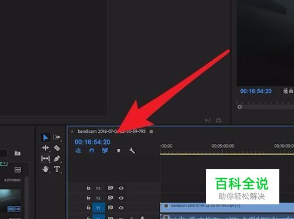Toggle Linked Selection in timeline
The width and height of the screenshot is (294, 219).
point(105,150)
